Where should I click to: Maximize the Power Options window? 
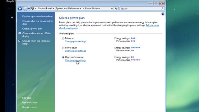156,3
